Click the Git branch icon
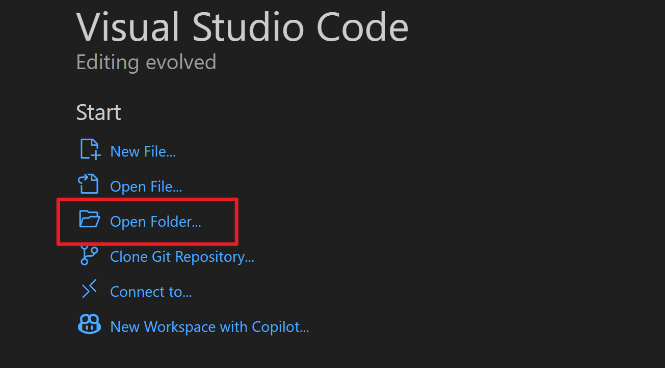 [x=88, y=255]
